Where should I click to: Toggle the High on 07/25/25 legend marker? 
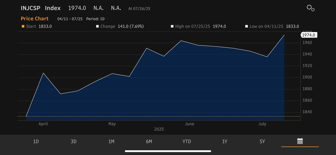172,27
